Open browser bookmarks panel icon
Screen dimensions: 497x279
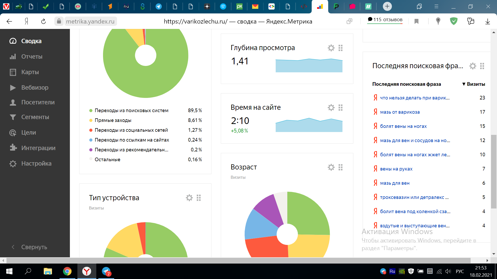pyautogui.click(x=419, y=6)
